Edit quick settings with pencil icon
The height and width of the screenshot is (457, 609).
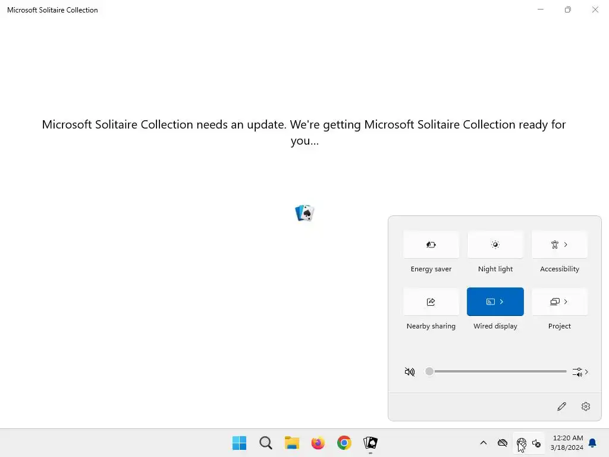[x=561, y=406]
